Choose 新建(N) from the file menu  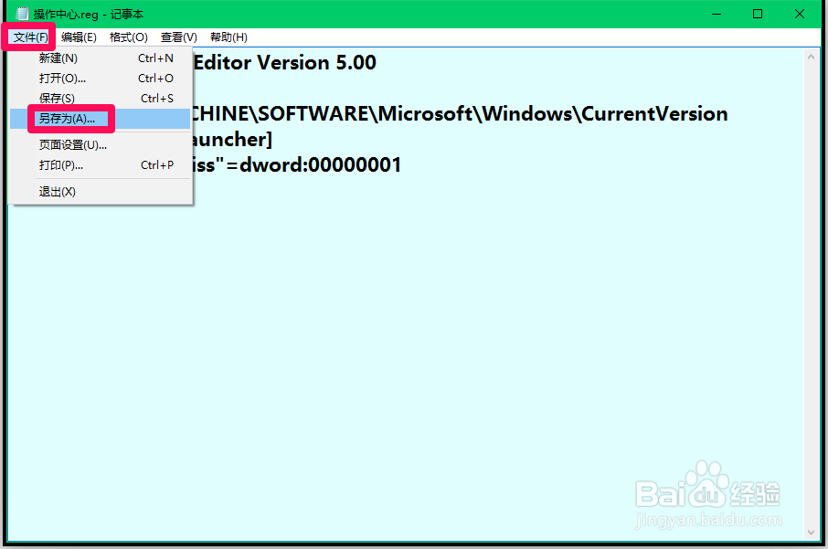pos(101,58)
